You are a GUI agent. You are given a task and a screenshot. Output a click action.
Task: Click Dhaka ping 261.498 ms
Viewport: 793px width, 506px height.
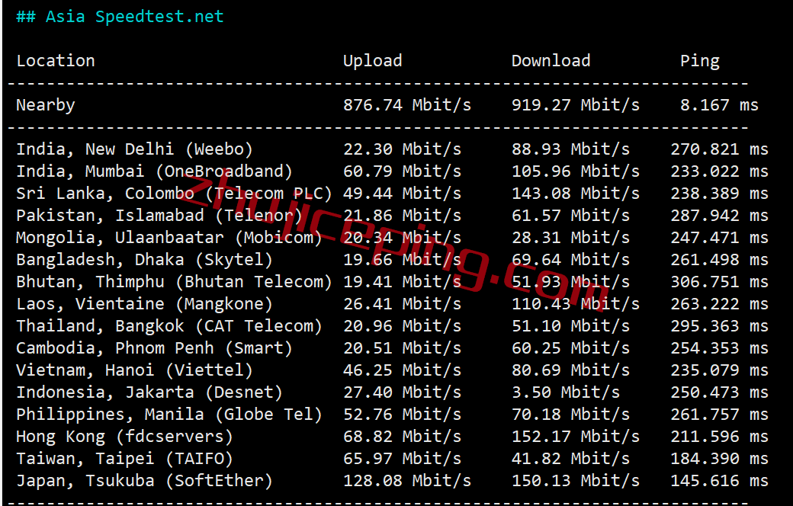click(x=719, y=260)
